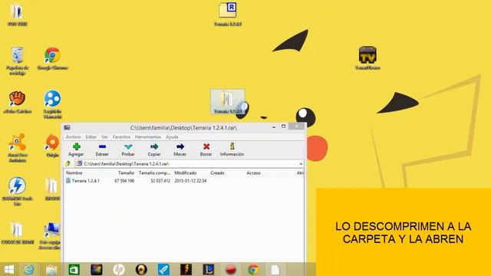Click the 2015-01-12 22:34 modified date
Screen dimensions: 491x276
tap(190, 181)
